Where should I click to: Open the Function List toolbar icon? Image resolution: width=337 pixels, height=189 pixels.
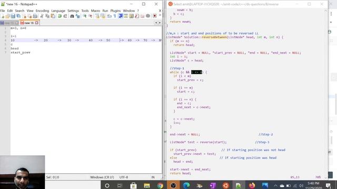[x=137, y=16]
